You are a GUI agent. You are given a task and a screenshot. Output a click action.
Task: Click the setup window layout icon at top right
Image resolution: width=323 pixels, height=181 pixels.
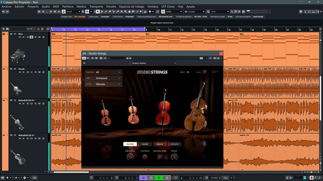click(321, 12)
